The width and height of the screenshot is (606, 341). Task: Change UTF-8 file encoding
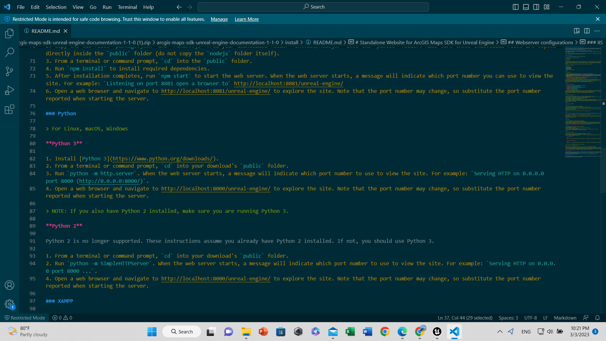click(531, 318)
